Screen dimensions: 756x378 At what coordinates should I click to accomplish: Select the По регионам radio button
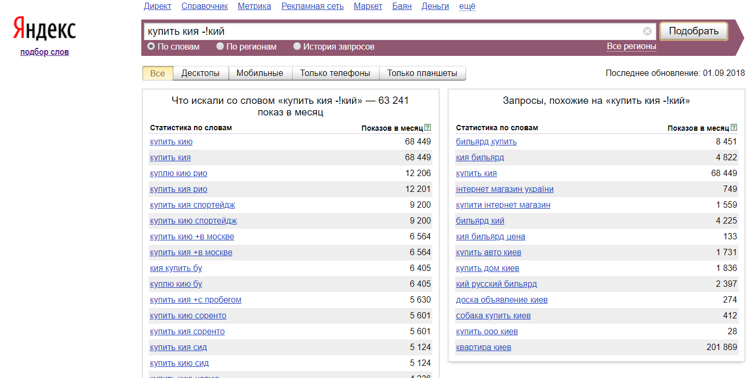click(220, 46)
